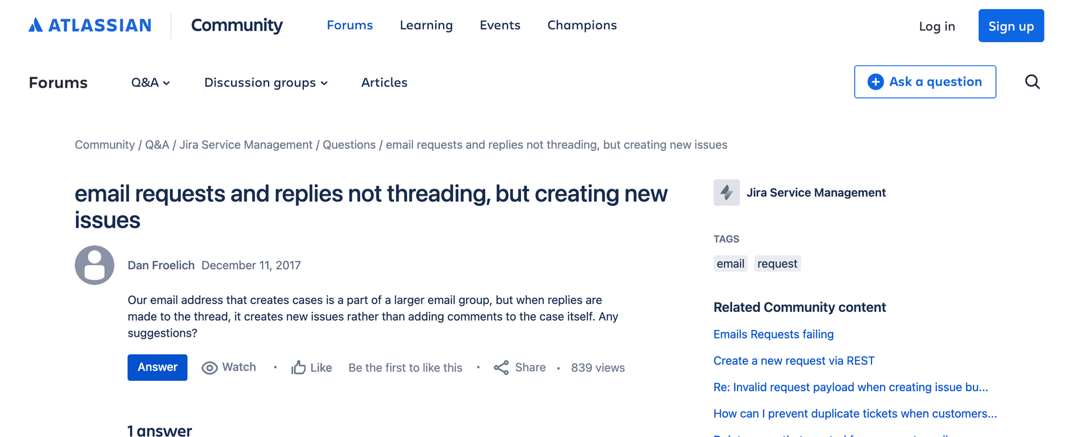The width and height of the screenshot is (1081, 437).
Task: Click Dan Froelich's avatar image
Action: [x=95, y=265]
